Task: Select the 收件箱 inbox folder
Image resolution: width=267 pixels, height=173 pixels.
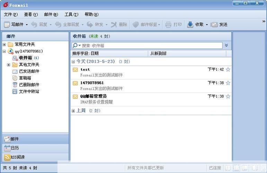Action: 26,58
